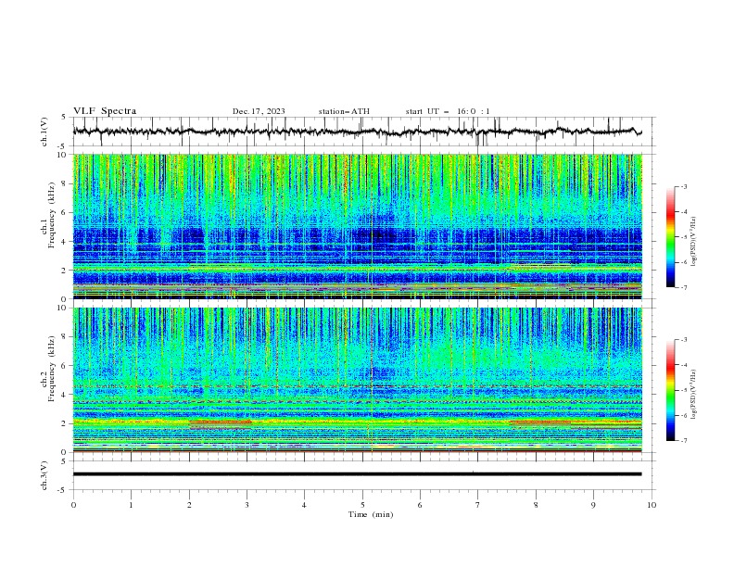Click the "start UT = 16:0 :1" header text
The image size is (734, 567).
pos(448,111)
